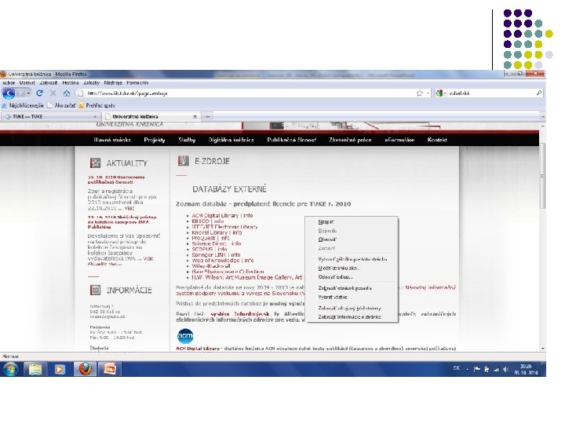Screen dimensions: 565x424
Task: Open the Upraviť menu
Action: tap(27, 83)
